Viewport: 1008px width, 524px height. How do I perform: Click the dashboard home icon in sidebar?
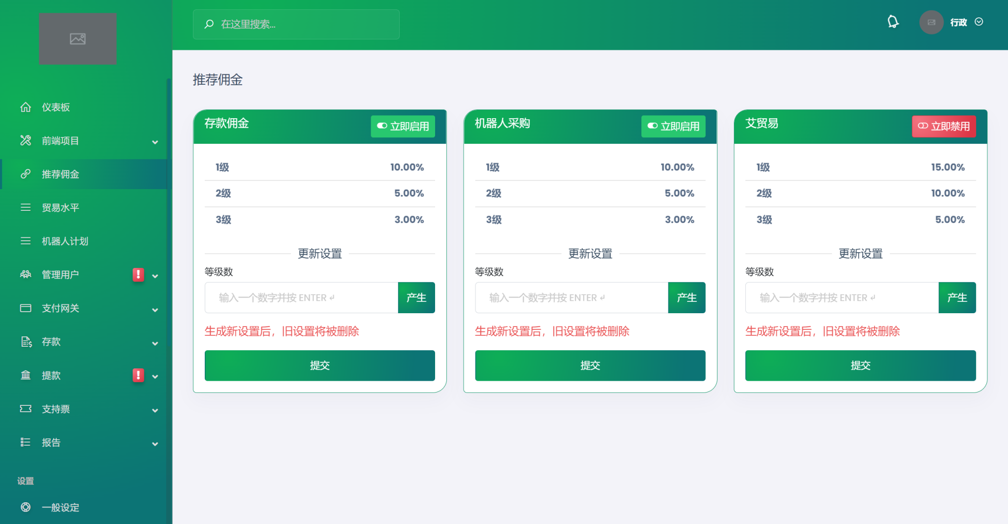tap(26, 107)
